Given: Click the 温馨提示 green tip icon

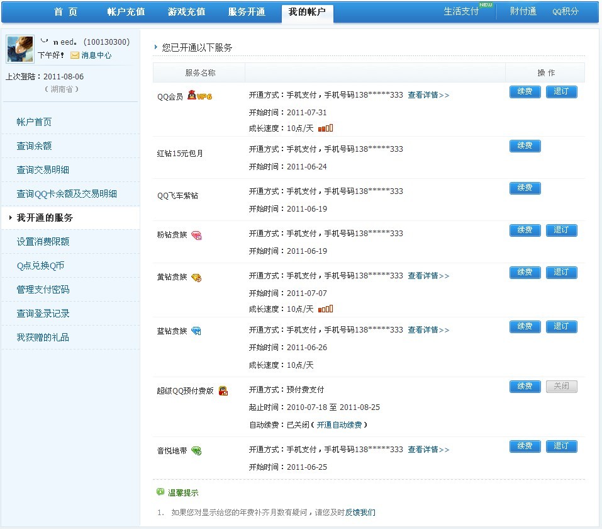Looking at the screenshot, I should pos(160,492).
